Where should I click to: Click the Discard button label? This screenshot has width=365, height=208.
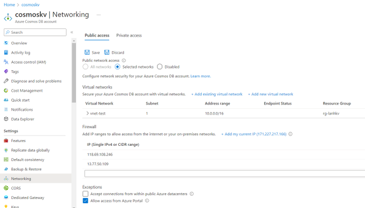pyautogui.click(x=118, y=53)
